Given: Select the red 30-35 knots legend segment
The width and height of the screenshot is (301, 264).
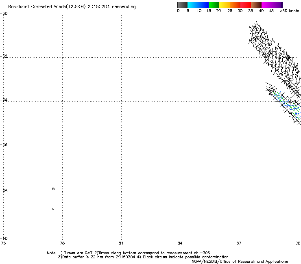Looking at the screenshot, I should pyautogui.click(x=245, y=5).
